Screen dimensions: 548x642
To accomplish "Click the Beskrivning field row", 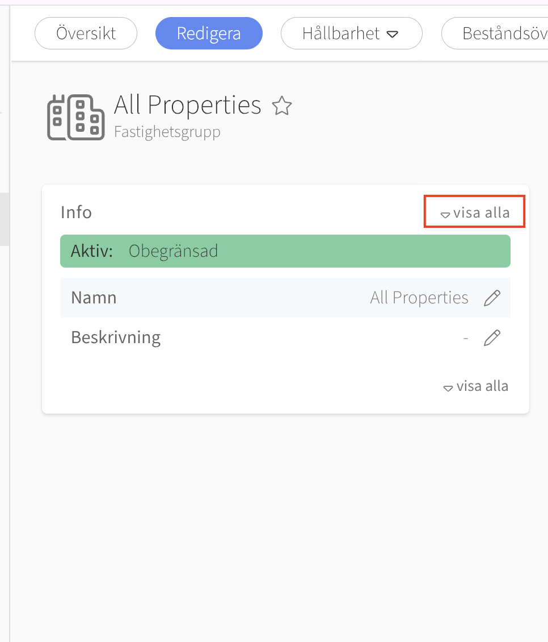I will [285, 337].
